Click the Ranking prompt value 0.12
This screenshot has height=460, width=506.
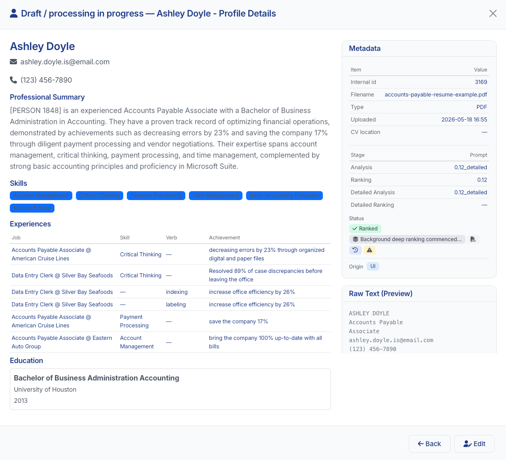pos(482,180)
